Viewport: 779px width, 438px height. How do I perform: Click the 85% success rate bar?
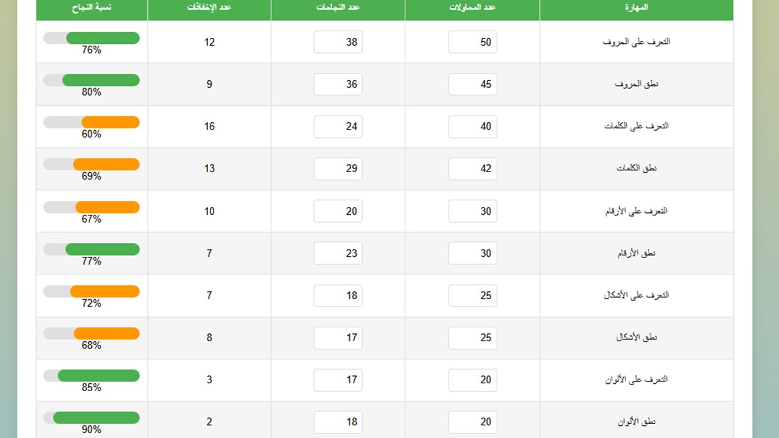click(x=91, y=376)
